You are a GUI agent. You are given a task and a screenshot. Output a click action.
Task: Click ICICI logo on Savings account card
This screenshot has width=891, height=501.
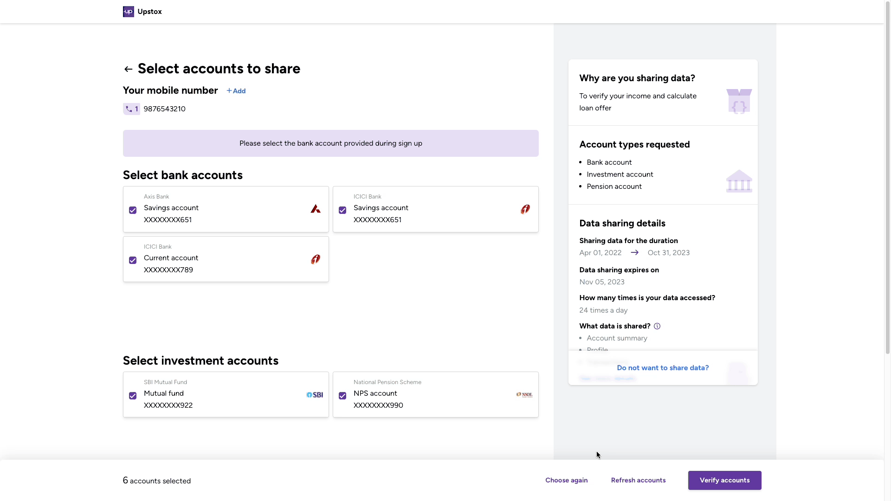click(x=525, y=209)
